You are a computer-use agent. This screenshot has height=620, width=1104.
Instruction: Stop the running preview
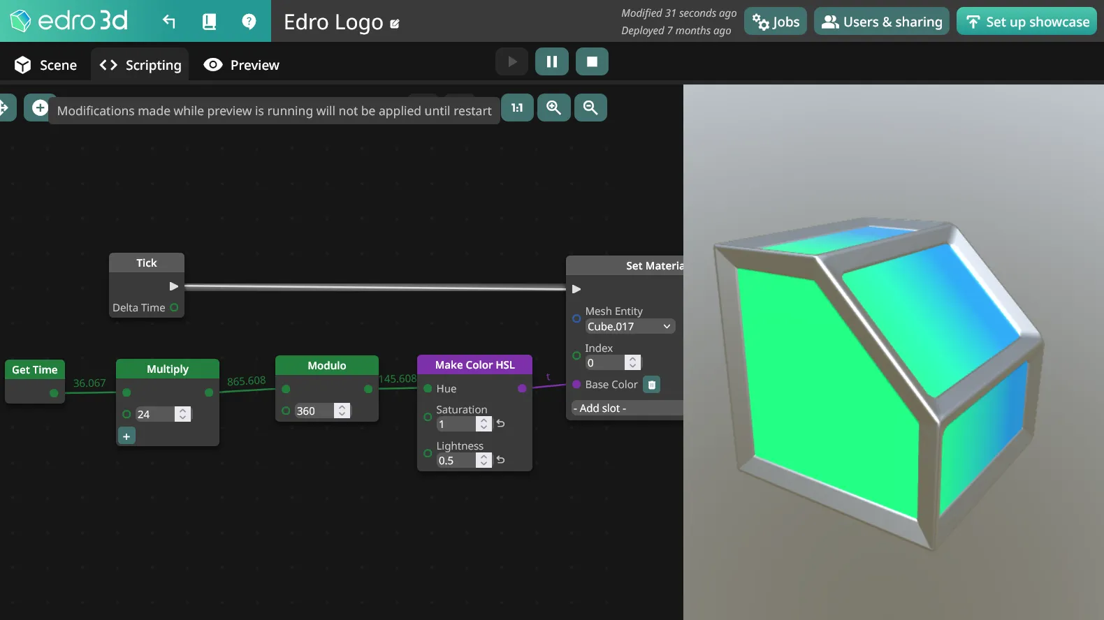point(592,61)
